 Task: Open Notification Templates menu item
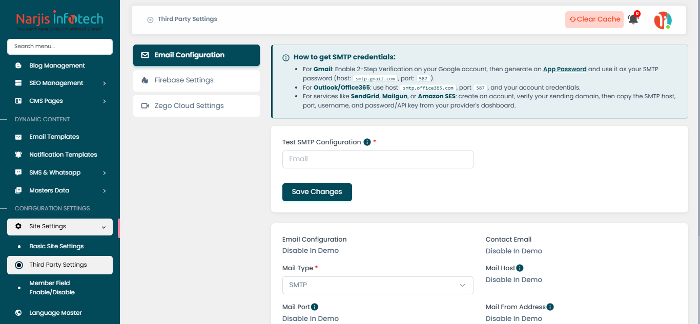[60, 155]
